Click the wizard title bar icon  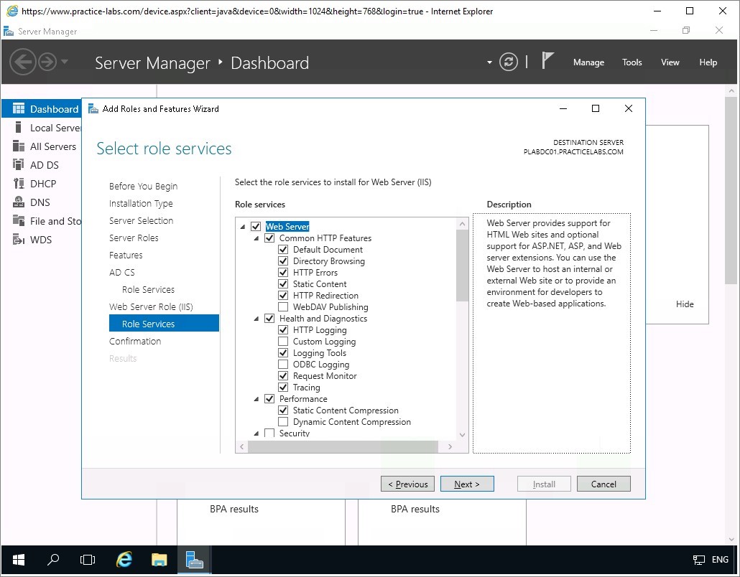[x=93, y=109]
